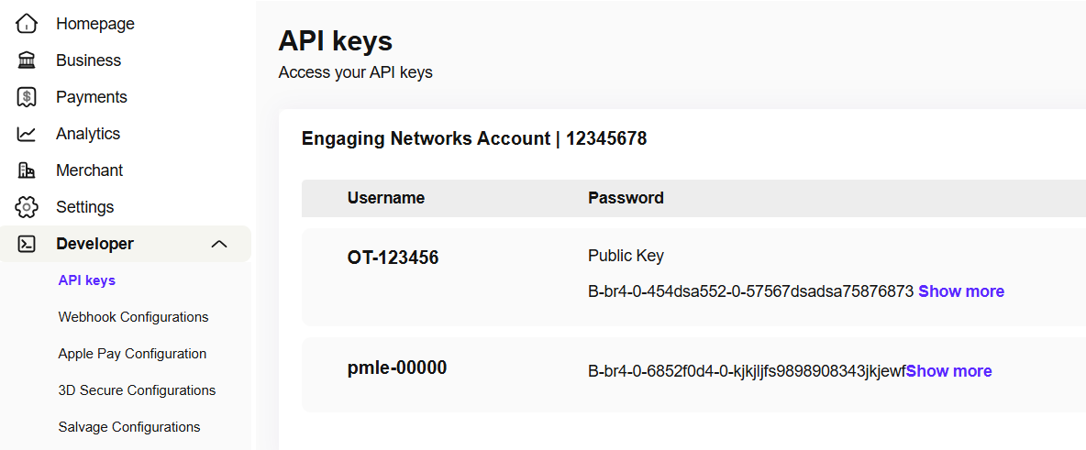This screenshot has width=1086, height=450.
Task: Collapse the Developer section chevron
Action: (x=219, y=244)
